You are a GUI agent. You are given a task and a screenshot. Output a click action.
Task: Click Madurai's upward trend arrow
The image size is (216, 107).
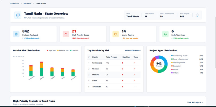135,75
